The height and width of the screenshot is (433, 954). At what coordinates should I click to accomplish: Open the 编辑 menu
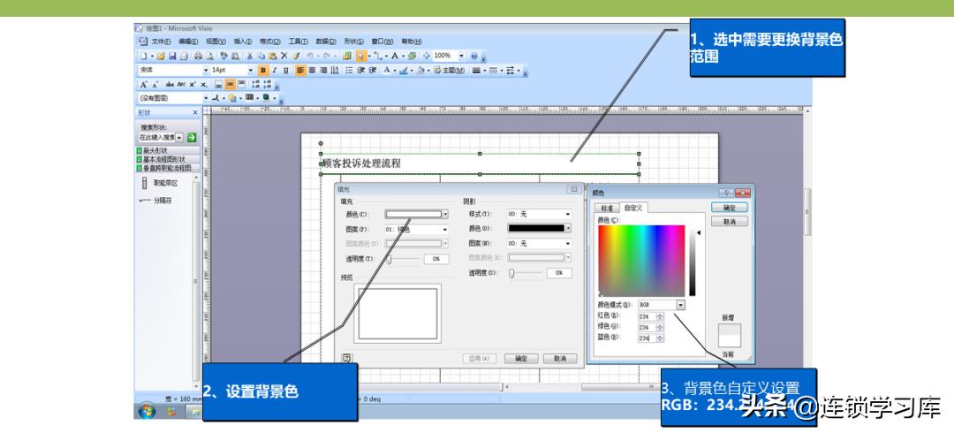[188, 42]
